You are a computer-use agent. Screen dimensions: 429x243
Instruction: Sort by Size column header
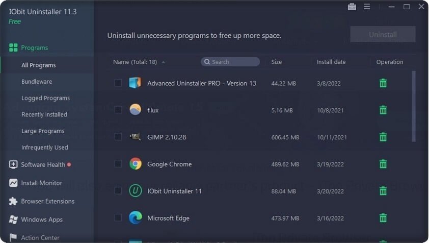point(276,62)
